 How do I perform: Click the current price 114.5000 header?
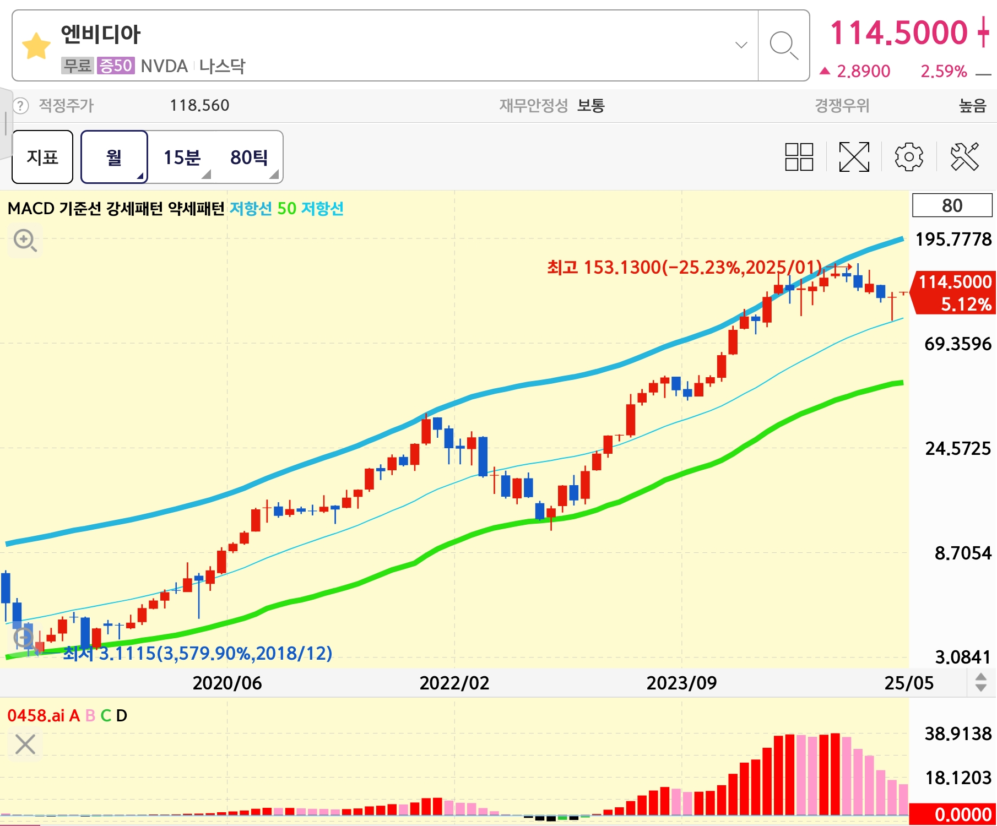[x=898, y=32]
